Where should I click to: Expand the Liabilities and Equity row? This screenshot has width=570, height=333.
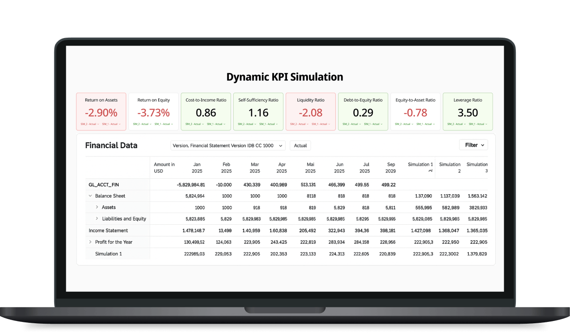pyautogui.click(x=97, y=219)
